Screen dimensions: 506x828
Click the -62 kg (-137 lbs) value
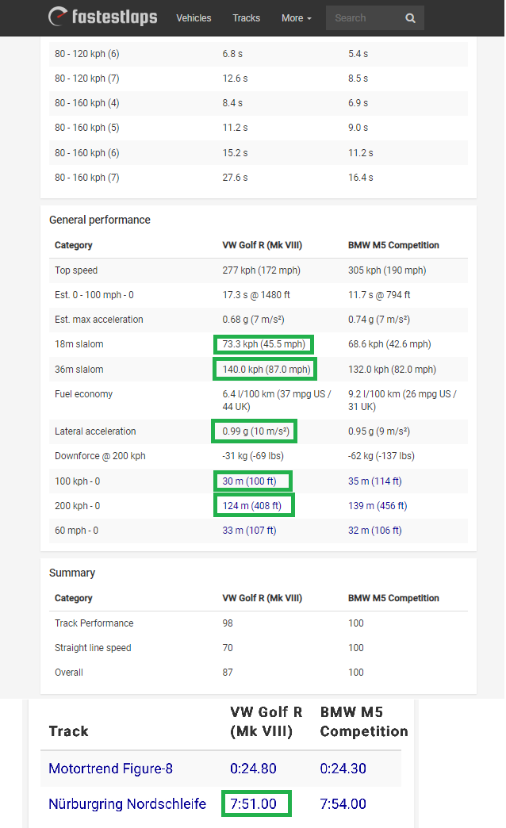381,456
